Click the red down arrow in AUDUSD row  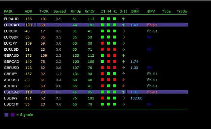coord(123,80)
